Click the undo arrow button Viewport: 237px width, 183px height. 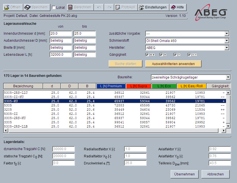(x=99, y=7)
